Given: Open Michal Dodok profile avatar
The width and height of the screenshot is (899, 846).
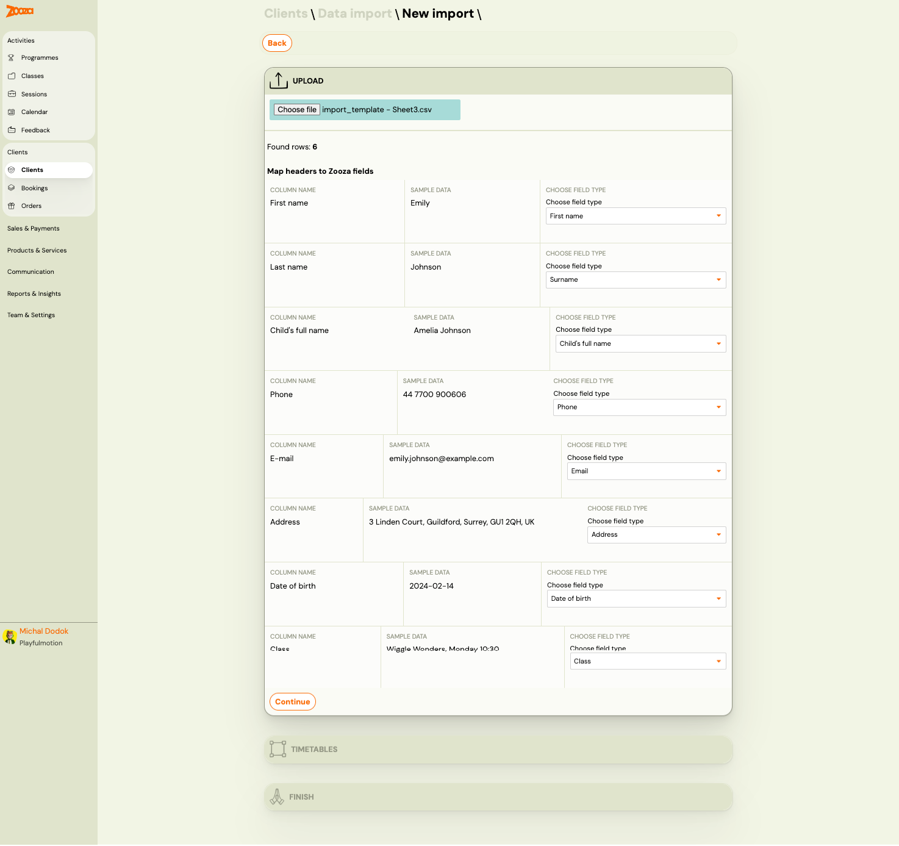Looking at the screenshot, I should click(10, 637).
